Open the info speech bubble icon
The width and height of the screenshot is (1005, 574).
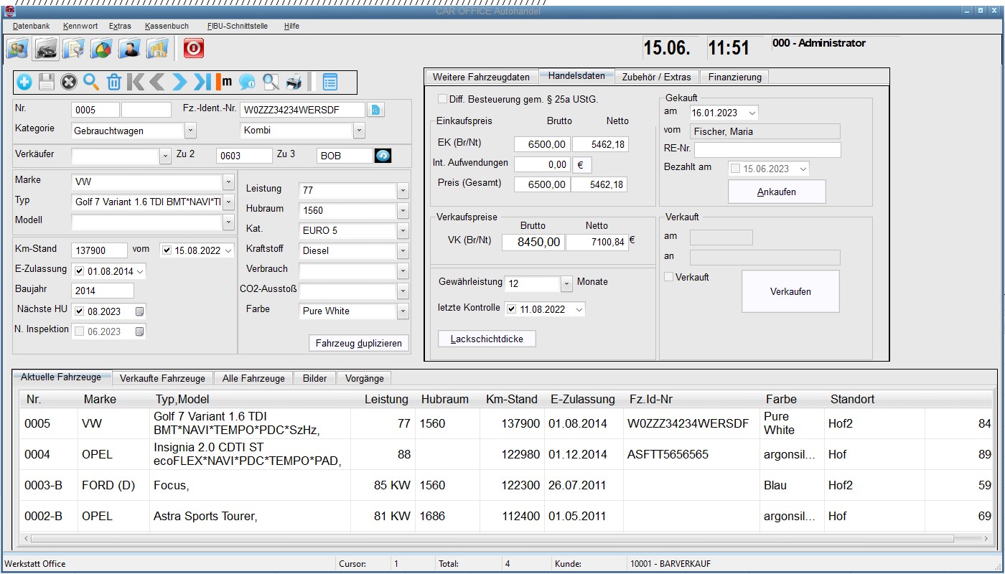(248, 82)
